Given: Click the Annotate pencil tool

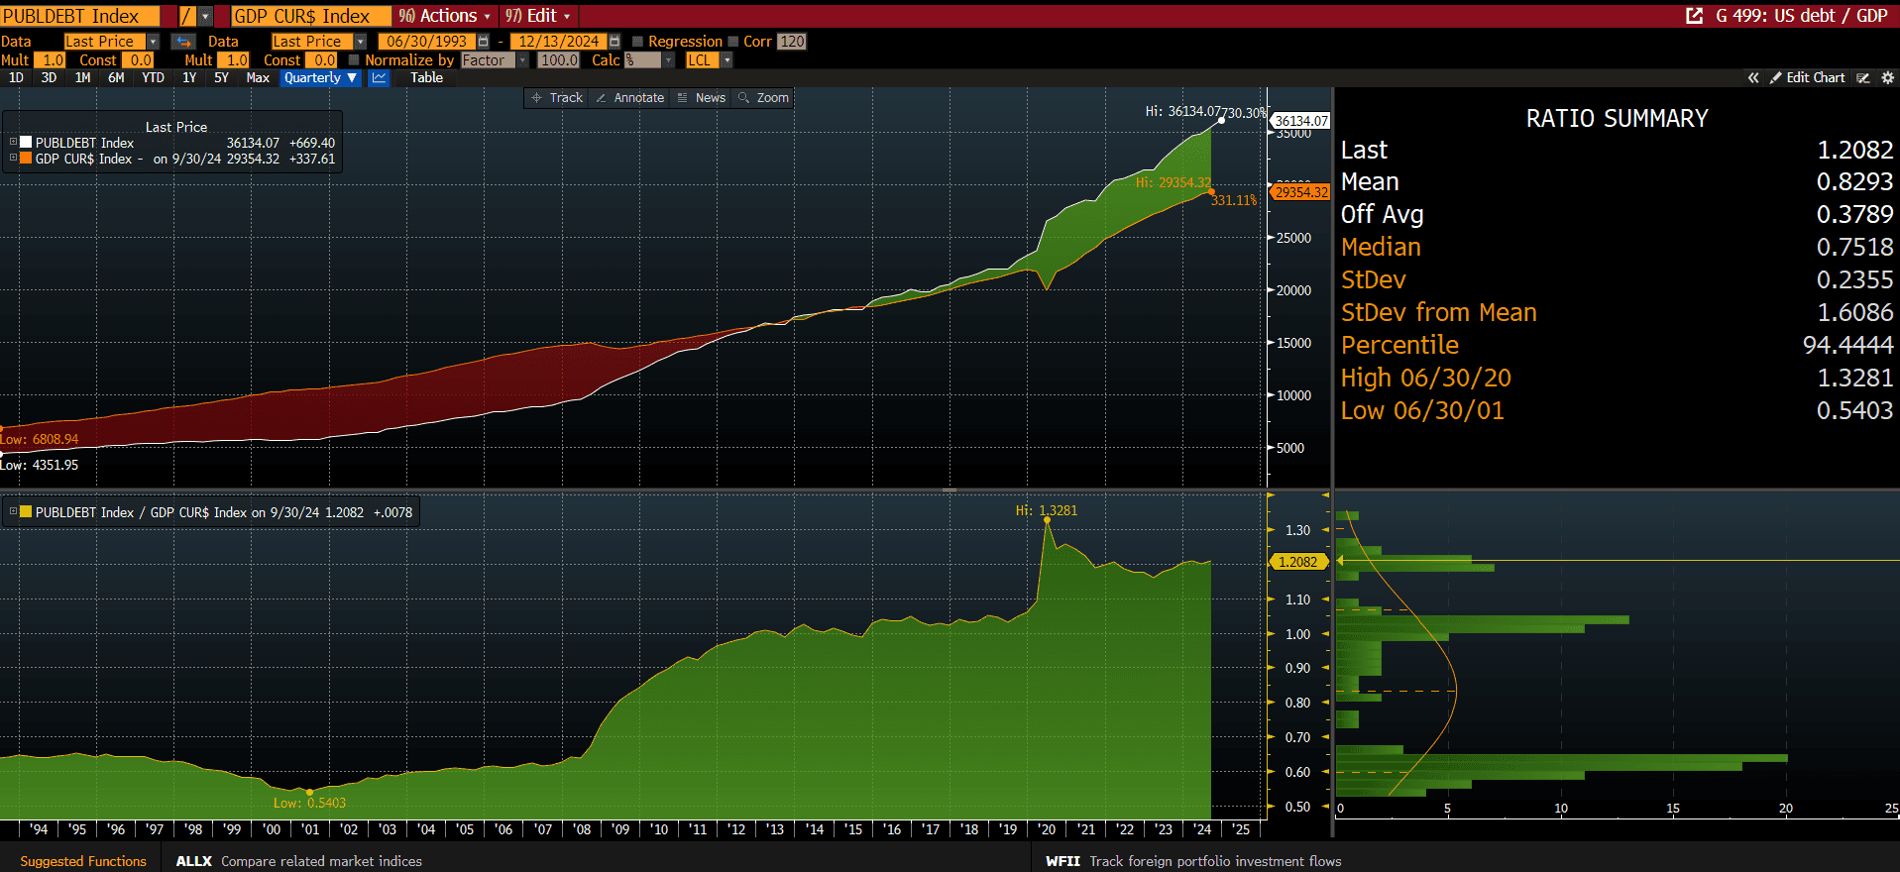Looking at the screenshot, I should coord(630,98).
